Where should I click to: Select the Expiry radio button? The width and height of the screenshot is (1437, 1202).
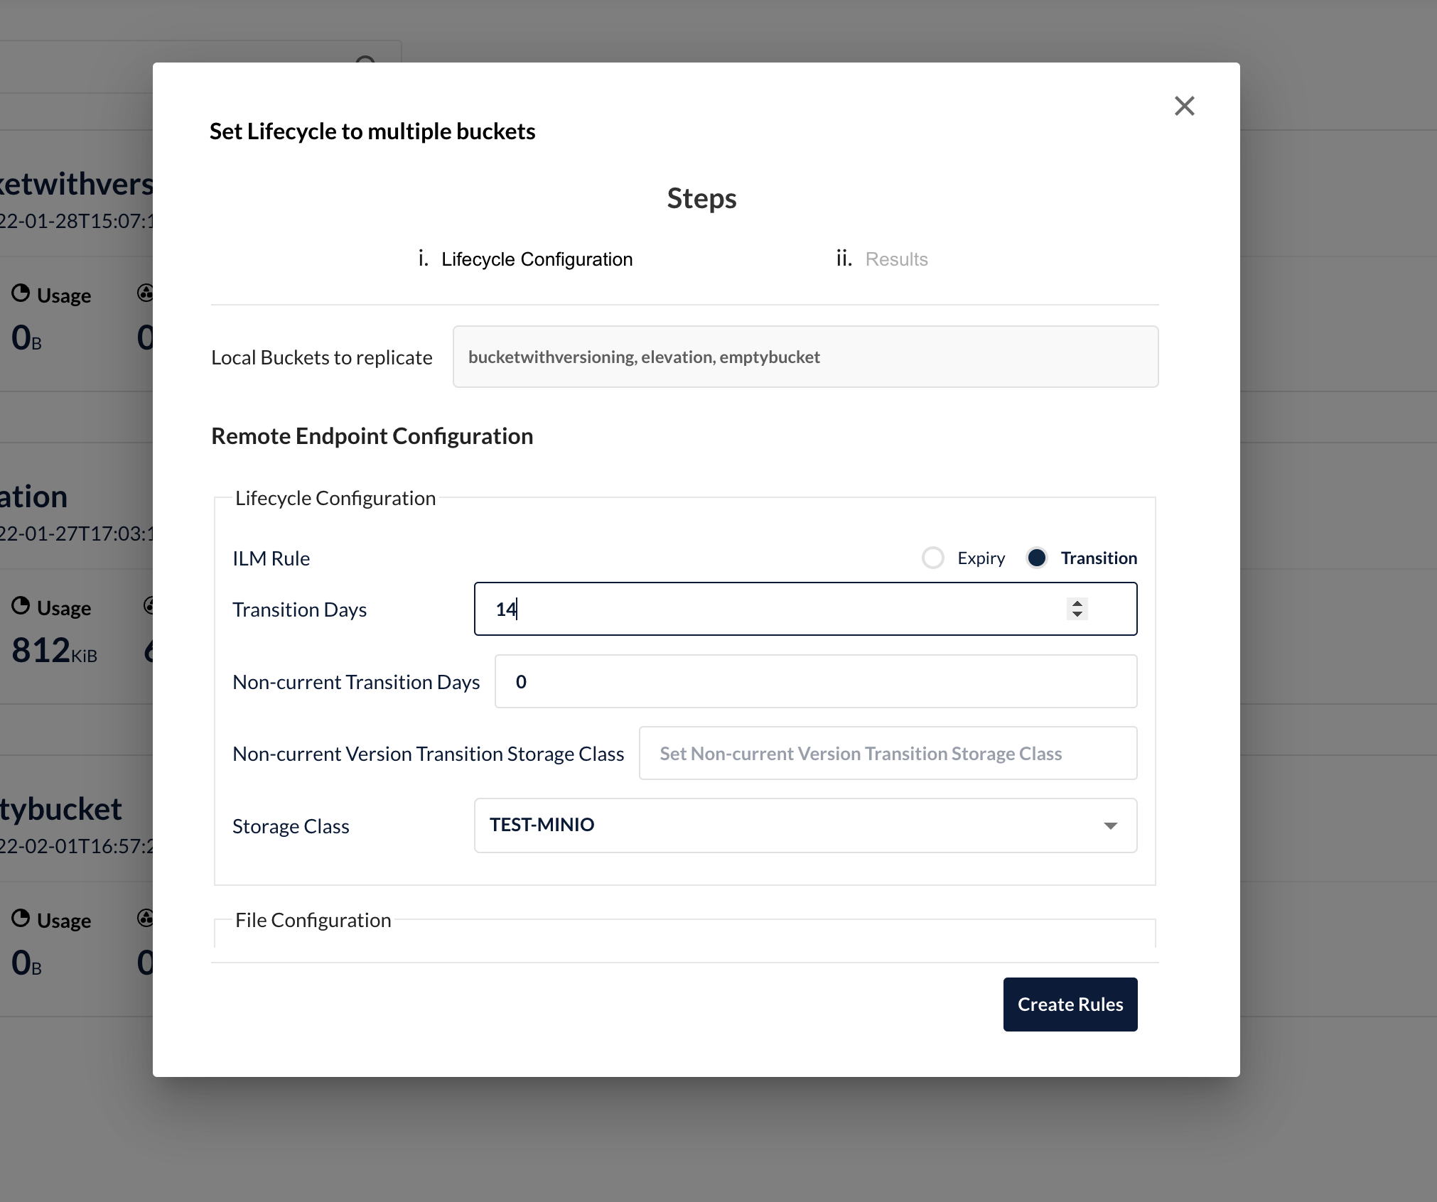coord(932,558)
